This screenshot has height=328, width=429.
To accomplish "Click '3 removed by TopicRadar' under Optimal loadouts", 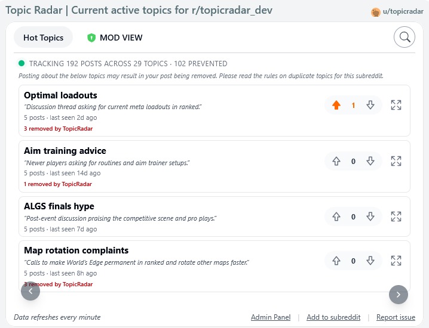I will pos(59,129).
